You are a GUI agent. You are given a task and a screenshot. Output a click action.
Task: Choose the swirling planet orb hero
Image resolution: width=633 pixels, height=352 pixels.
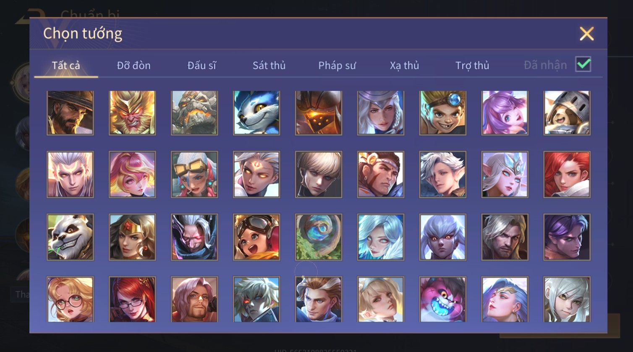(x=319, y=237)
